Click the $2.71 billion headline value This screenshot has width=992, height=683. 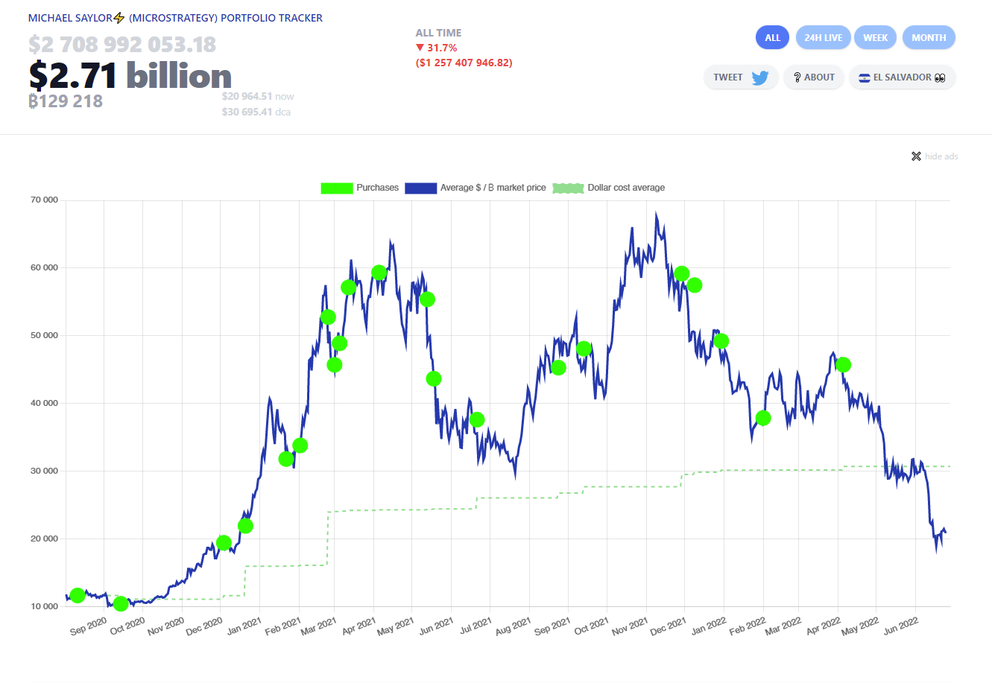tap(130, 75)
